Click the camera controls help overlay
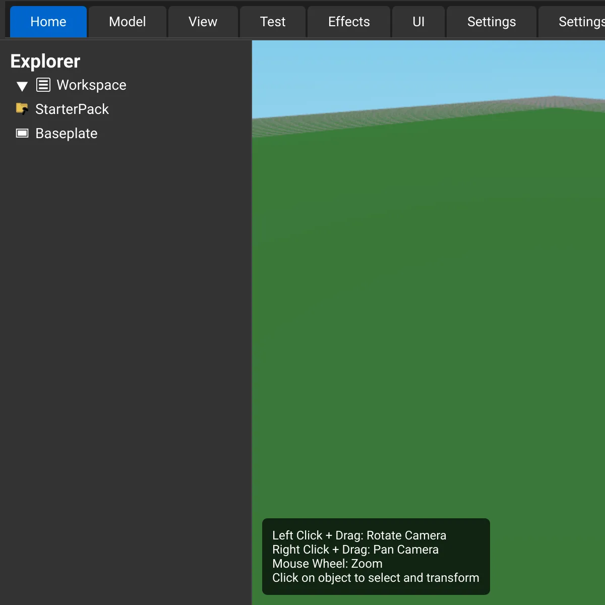 click(376, 556)
